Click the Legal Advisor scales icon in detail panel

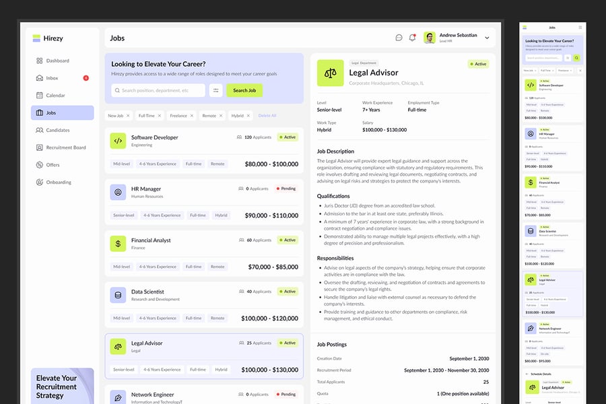pos(330,73)
